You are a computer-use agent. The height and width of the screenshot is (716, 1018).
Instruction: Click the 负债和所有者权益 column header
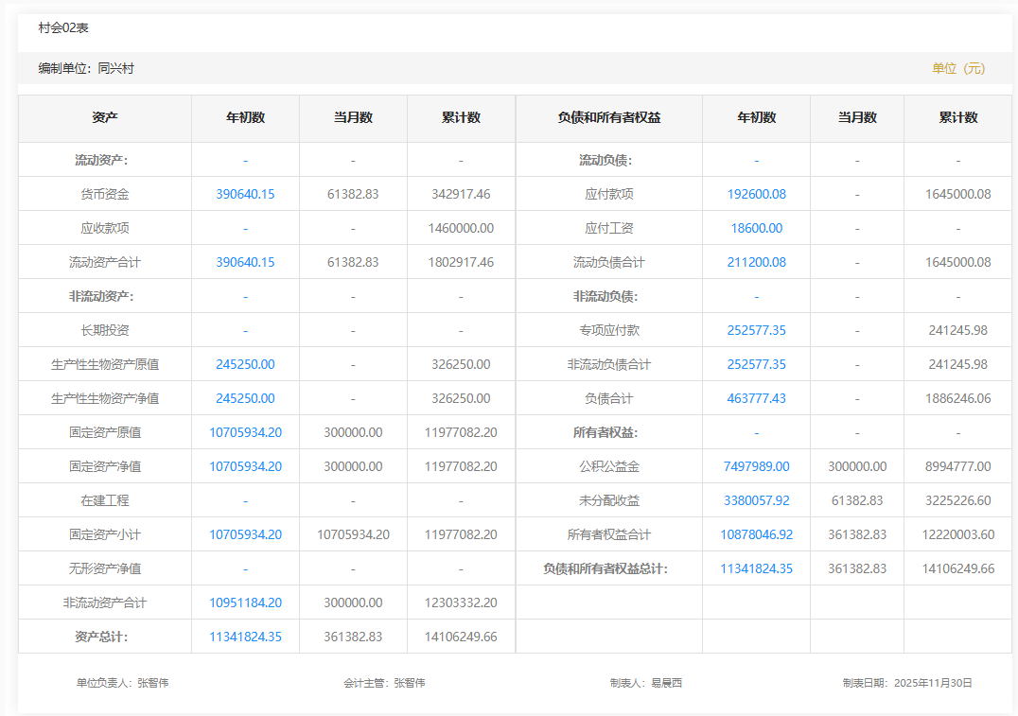click(609, 117)
